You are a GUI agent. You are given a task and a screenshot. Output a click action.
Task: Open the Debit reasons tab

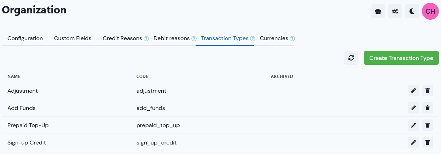(172, 38)
